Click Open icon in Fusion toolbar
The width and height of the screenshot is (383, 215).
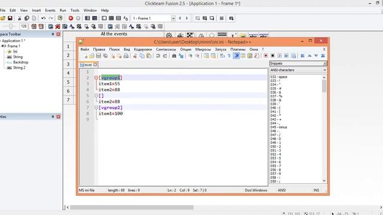2,19
